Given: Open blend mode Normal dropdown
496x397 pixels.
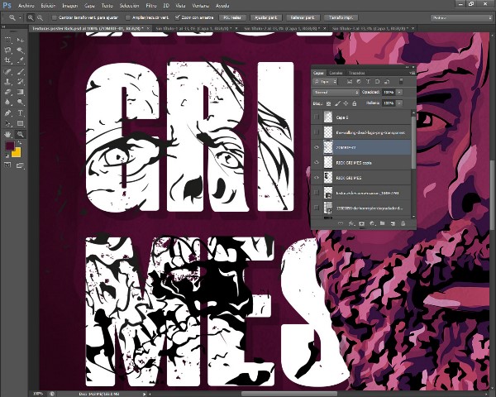Looking at the screenshot, I should (336, 92).
